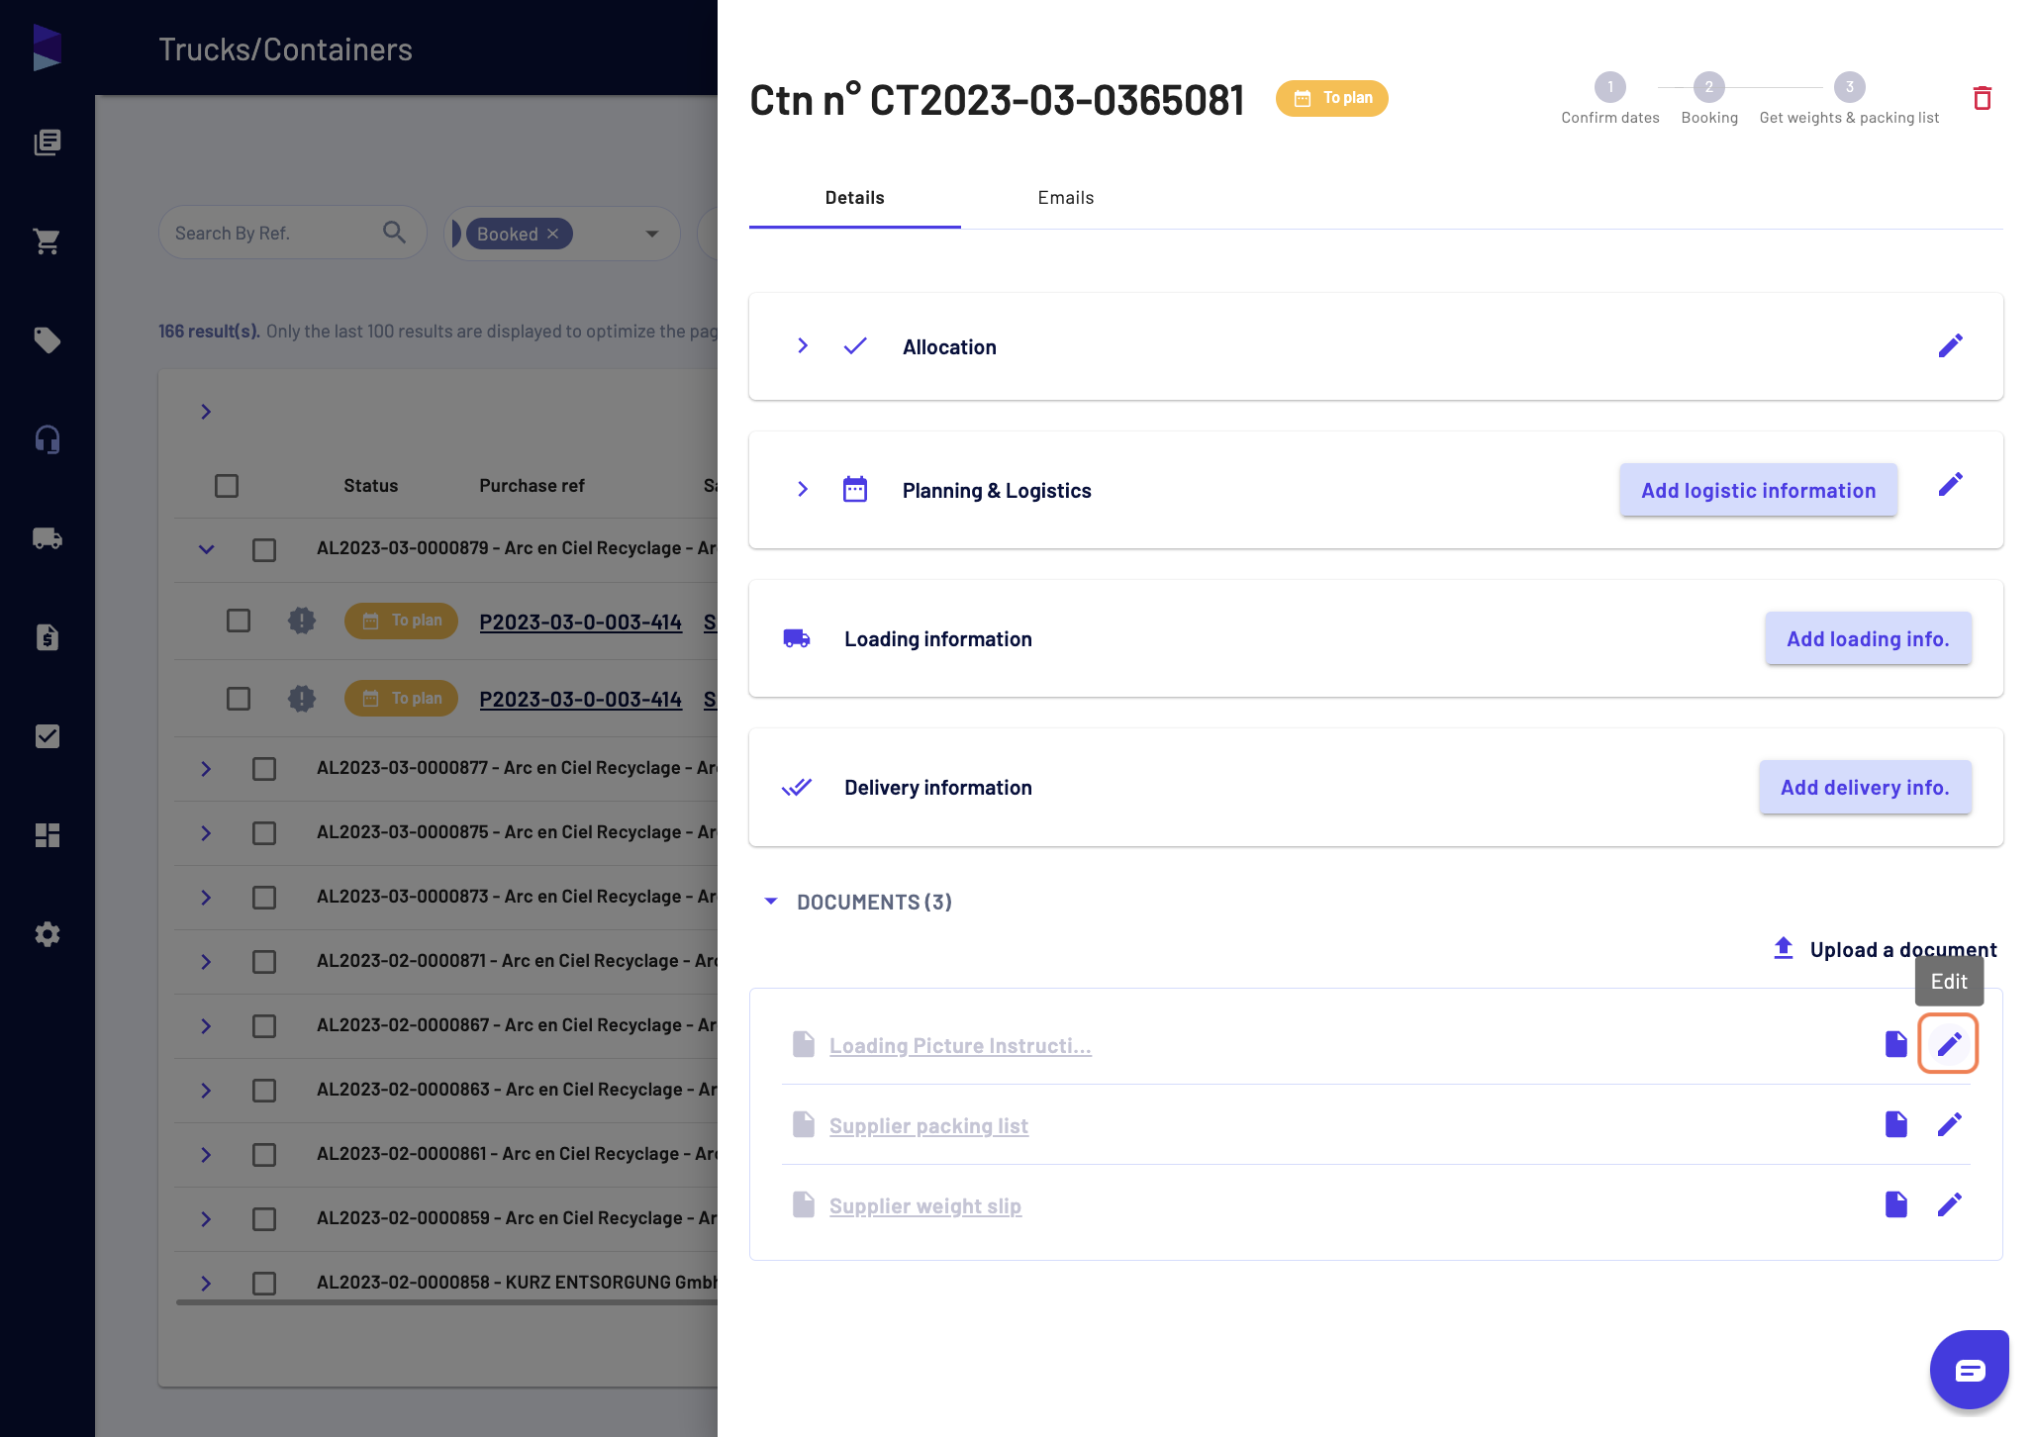Check the AL2023-03-0000879 row checkbox
Screen dimensions: 2035x1437
pos(264,549)
